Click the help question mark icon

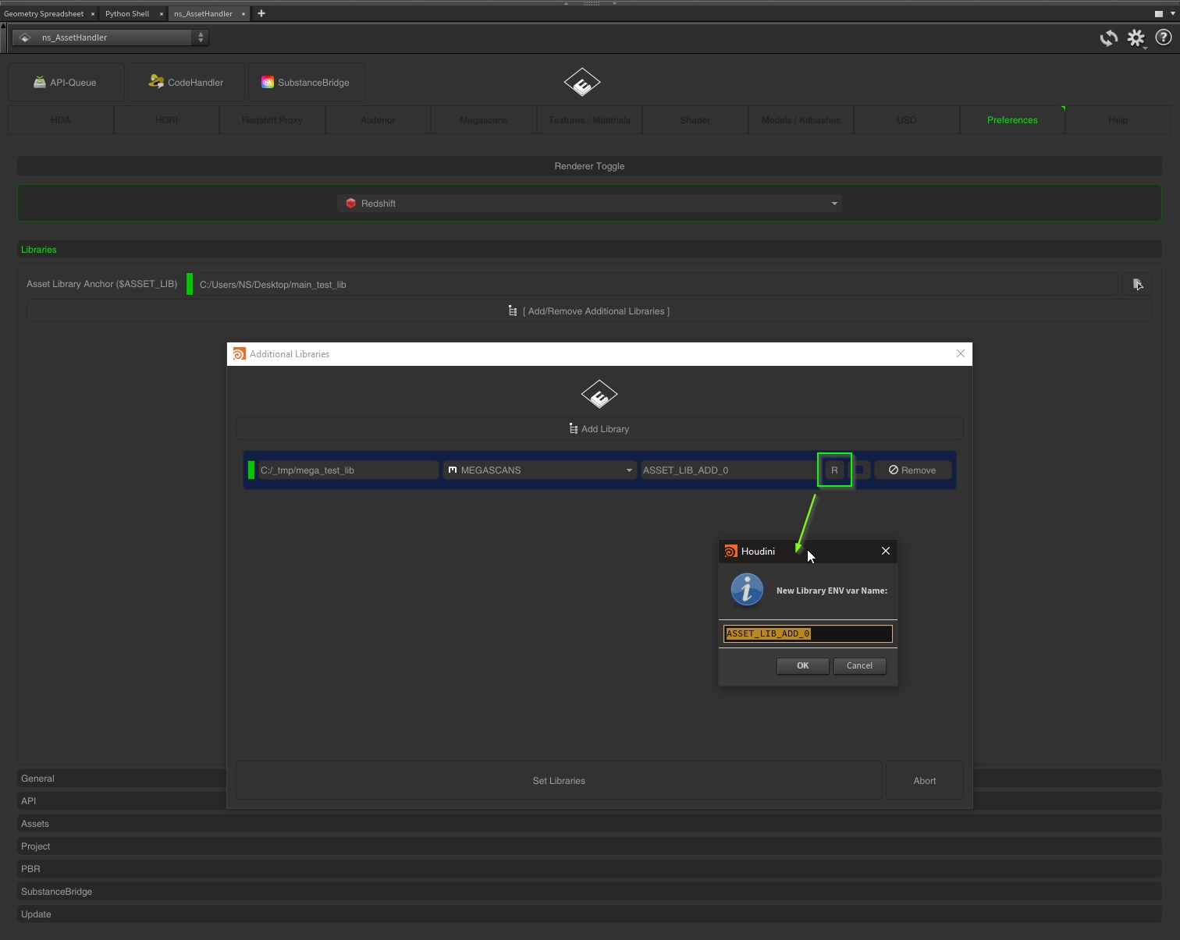click(x=1163, y=37)
